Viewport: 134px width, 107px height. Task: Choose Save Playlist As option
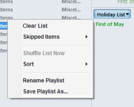tap(46, 92)
